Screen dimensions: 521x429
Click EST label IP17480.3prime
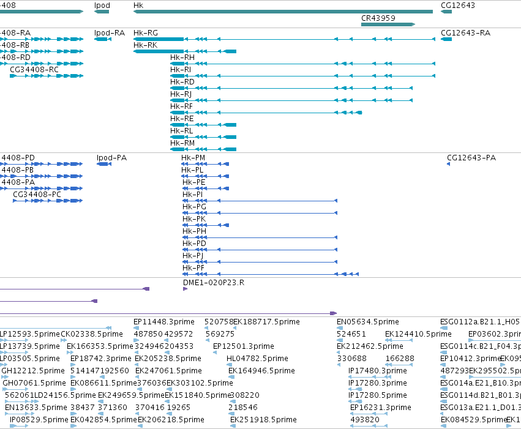click(x=378, y=371)
